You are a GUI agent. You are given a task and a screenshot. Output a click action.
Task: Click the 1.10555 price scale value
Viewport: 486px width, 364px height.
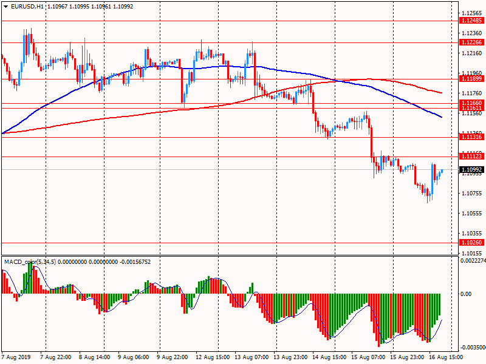(x=472, y=214)
